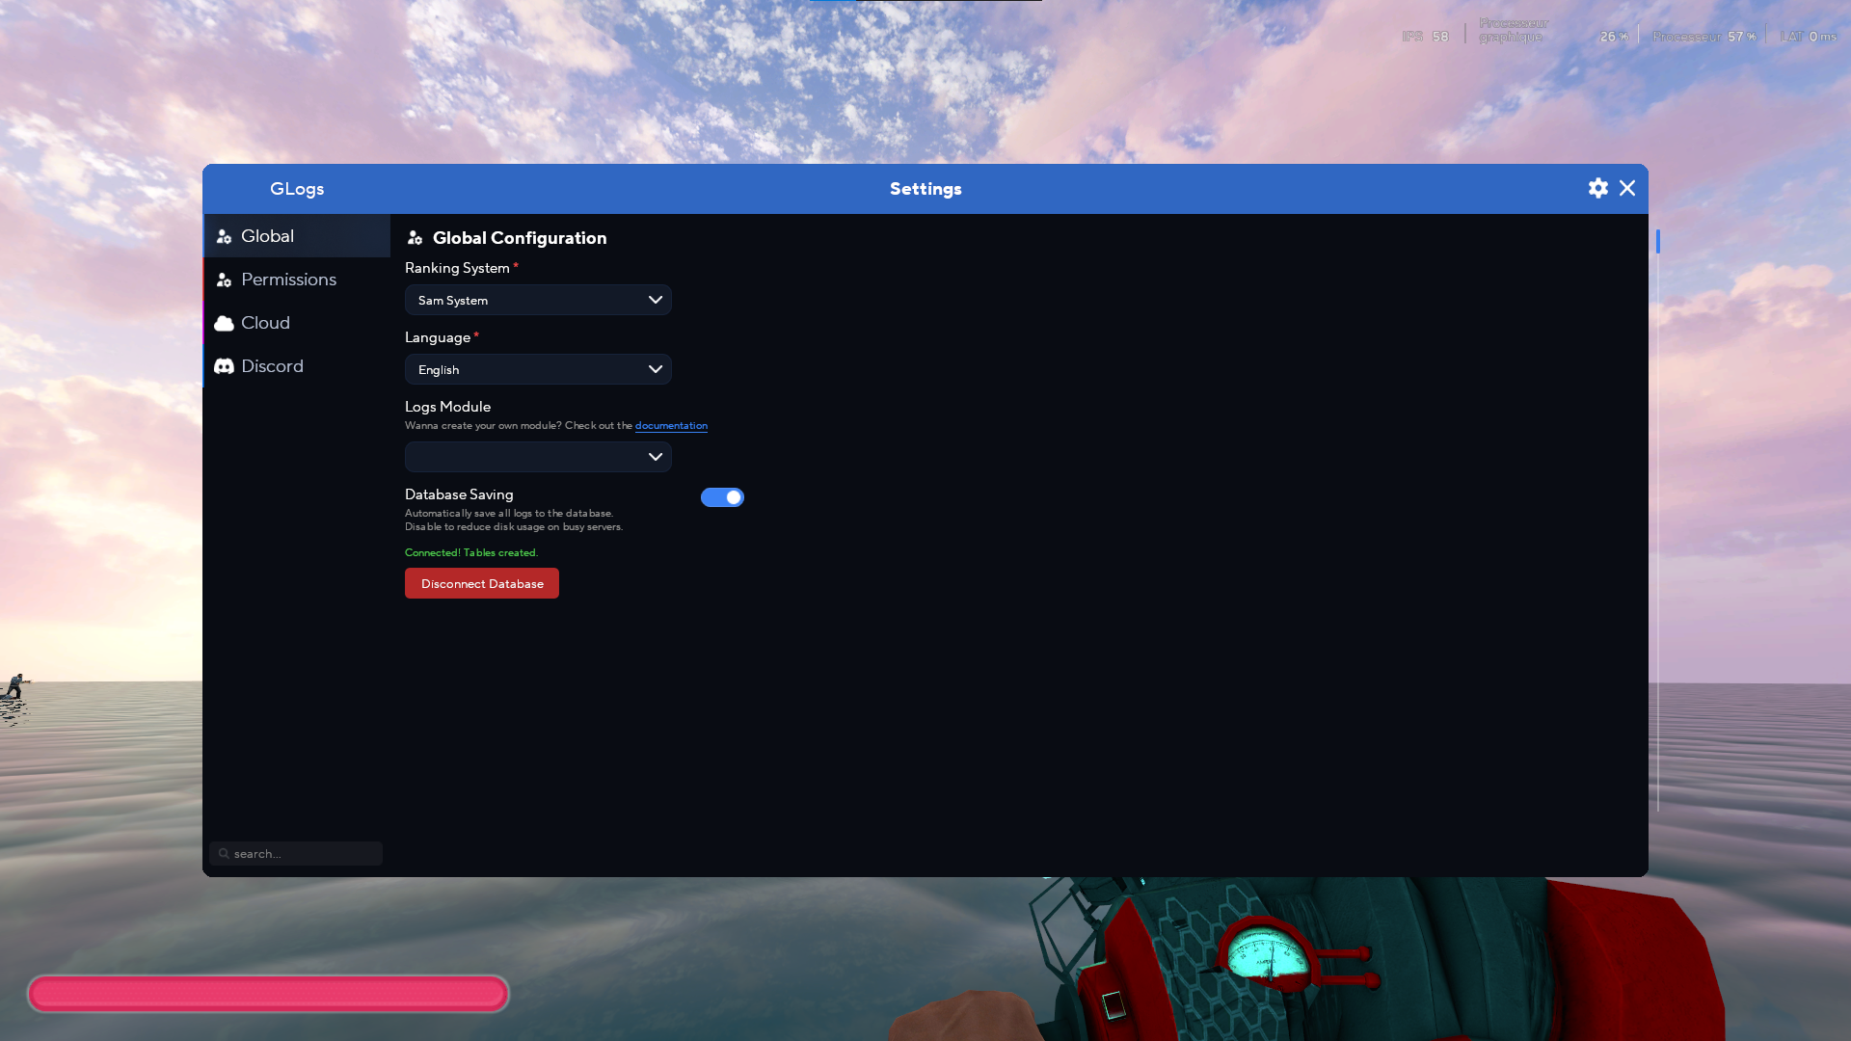
Task: Expand the empty Logs Module dropdown
Action: pyautogui.click(x=538, y=457)
